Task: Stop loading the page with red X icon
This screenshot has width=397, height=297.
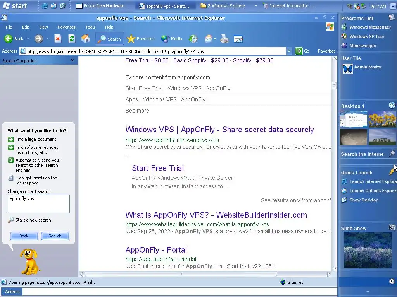Action: coord(58,39)
